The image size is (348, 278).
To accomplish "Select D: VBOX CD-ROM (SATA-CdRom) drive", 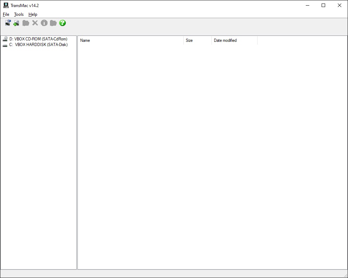I will click(x=38, y=39).
